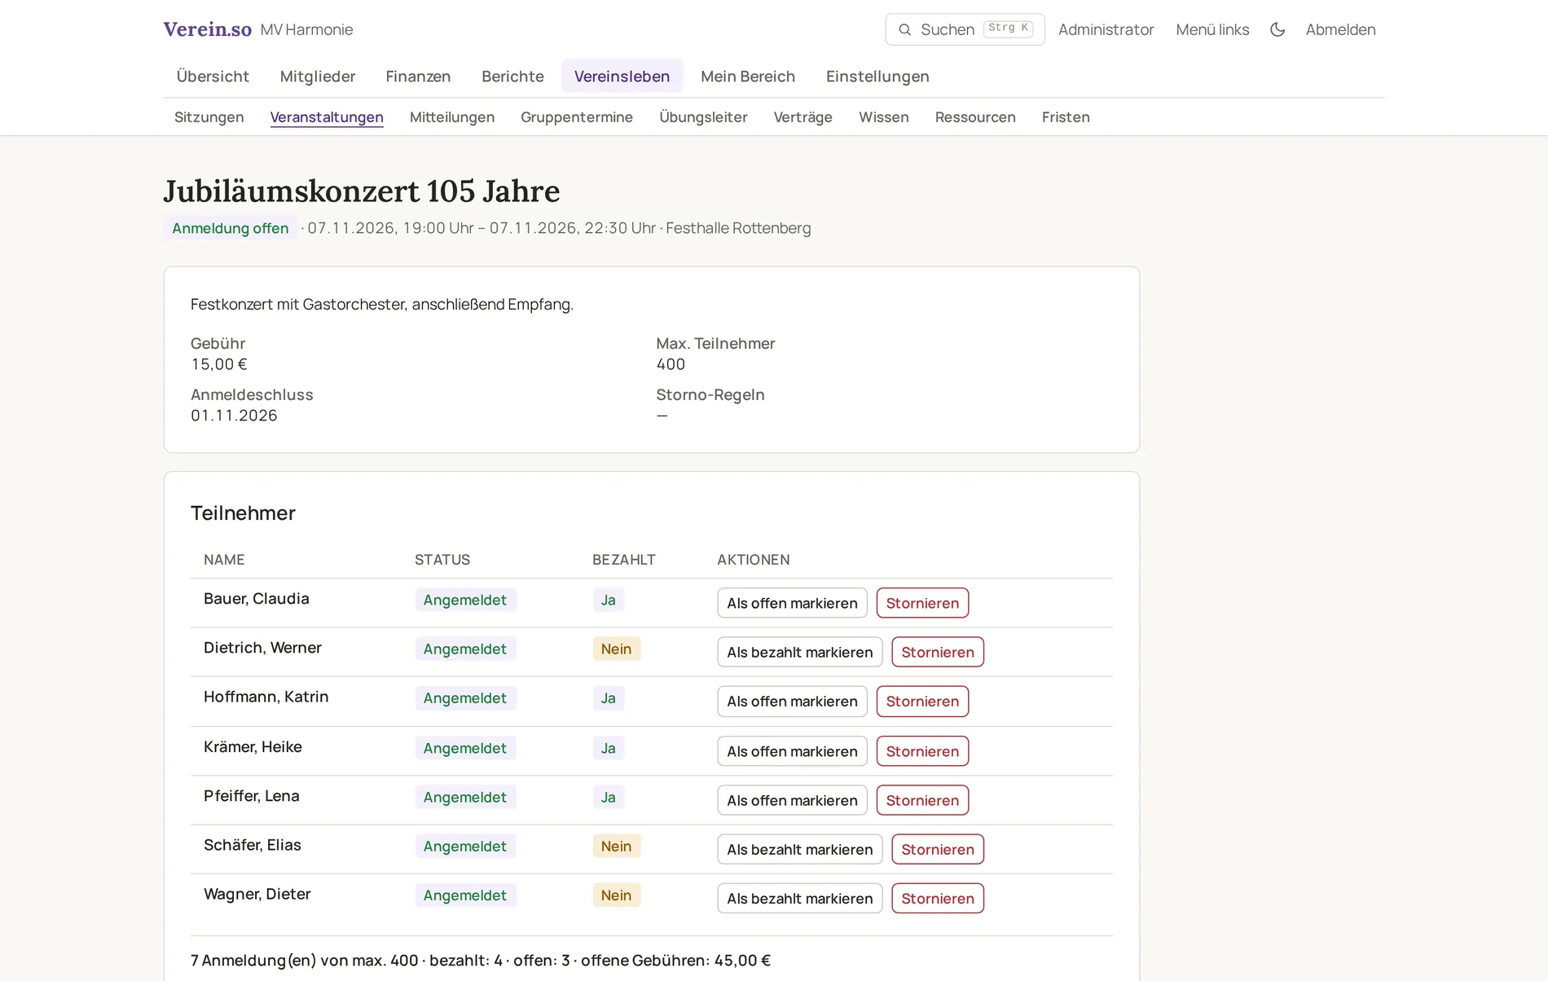
Task: Select participant name Krämer, Heike
Action: coord(253,747)
